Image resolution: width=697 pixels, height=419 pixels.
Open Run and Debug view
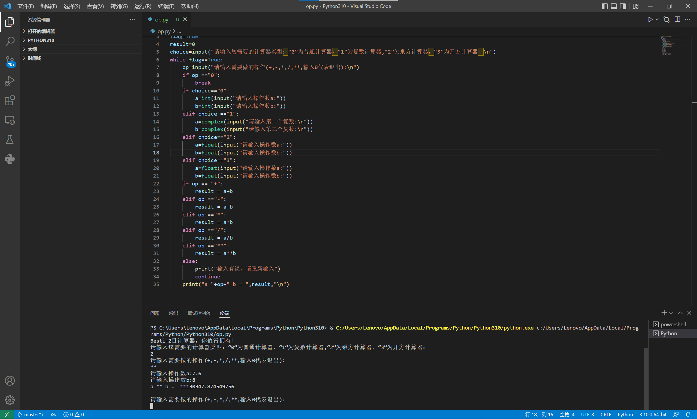point(10,81)
